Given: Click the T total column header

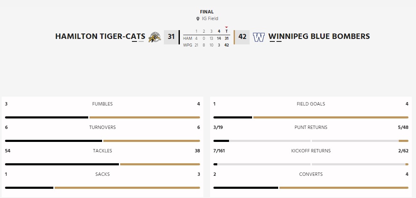Looking at the screenshot, I should click(x=226, y=31).
